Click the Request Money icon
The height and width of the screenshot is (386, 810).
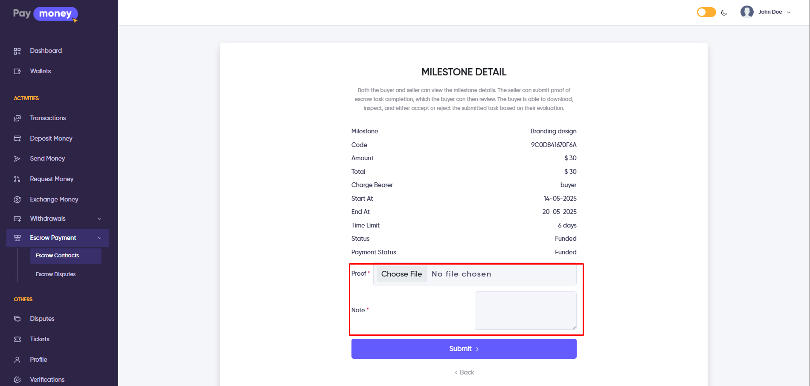[17, 179]
